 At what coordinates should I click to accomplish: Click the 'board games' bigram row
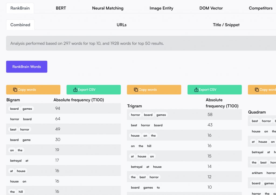pyautogui.click(x=63, y=109)
